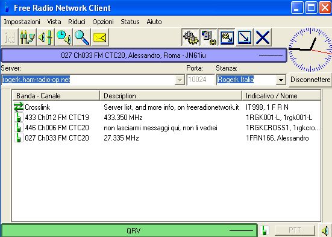Screen dimensions: 332x237
Task: Click 'non lasciarmi messaggi qui' description
Action: [160, 128]
